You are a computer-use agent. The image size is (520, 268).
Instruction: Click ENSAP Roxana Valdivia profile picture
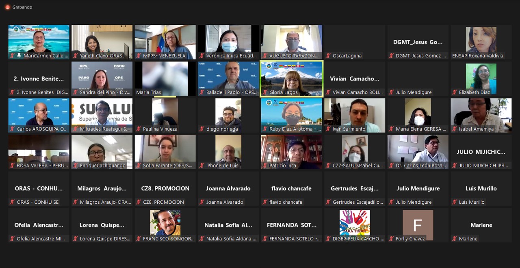pos(481,40)
